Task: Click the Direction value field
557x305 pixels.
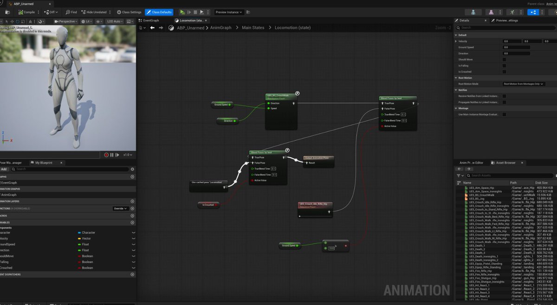Action: tap(516, 53)
